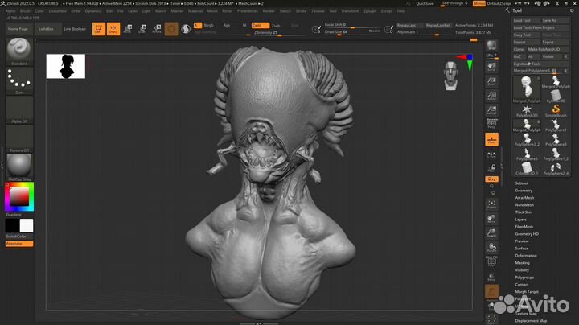The height and width of the screenshot is (325, 579).
Task: Pick a color in the color picker
Action: click(x=19, y=196)
